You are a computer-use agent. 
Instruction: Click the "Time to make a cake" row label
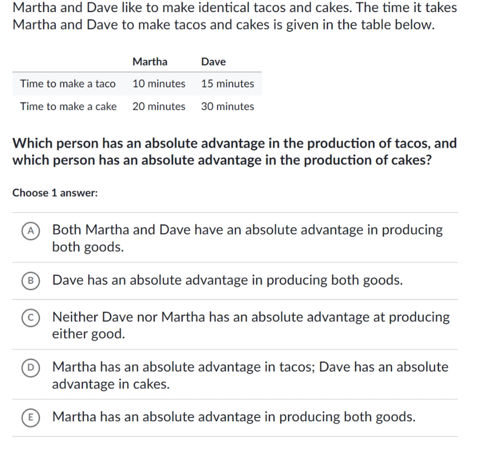(68, 106)
